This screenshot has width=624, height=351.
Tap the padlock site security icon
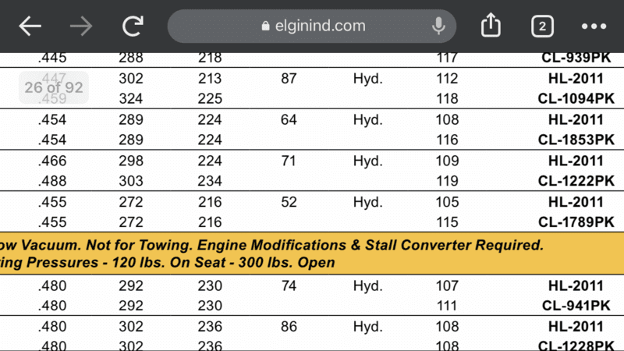pos(266,27)
